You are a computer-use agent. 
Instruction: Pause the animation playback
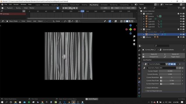pos(70,8)
